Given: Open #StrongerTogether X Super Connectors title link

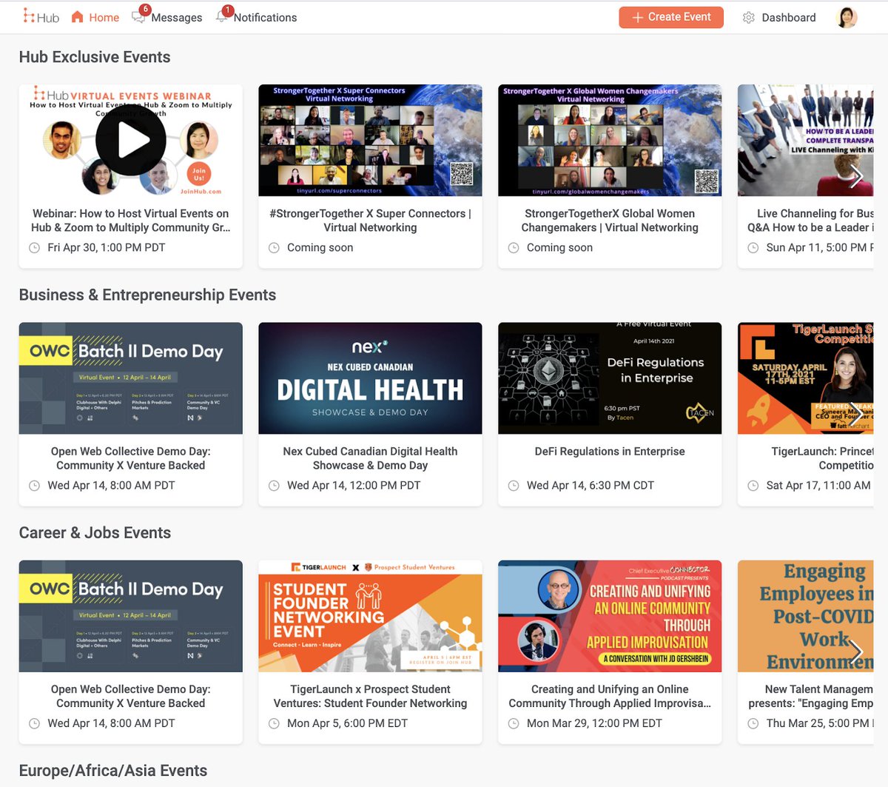Looking at the screenshot, I should coord(370,221).
